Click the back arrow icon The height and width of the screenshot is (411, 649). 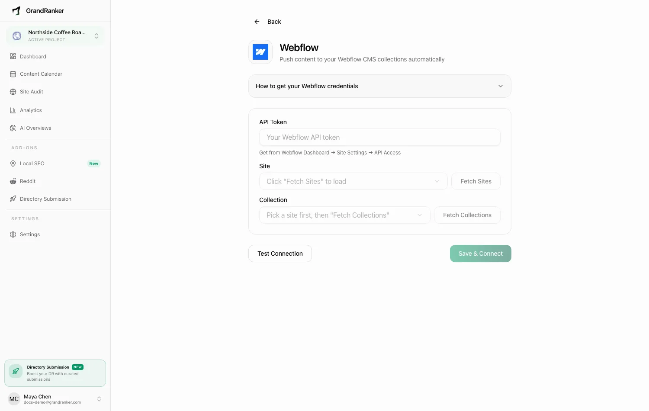257,22
